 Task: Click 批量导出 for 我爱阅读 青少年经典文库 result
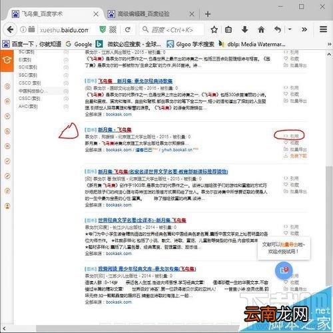295,289
